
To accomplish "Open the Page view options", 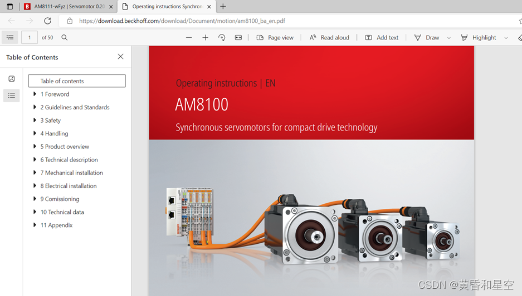I will (x=275, y=38).
